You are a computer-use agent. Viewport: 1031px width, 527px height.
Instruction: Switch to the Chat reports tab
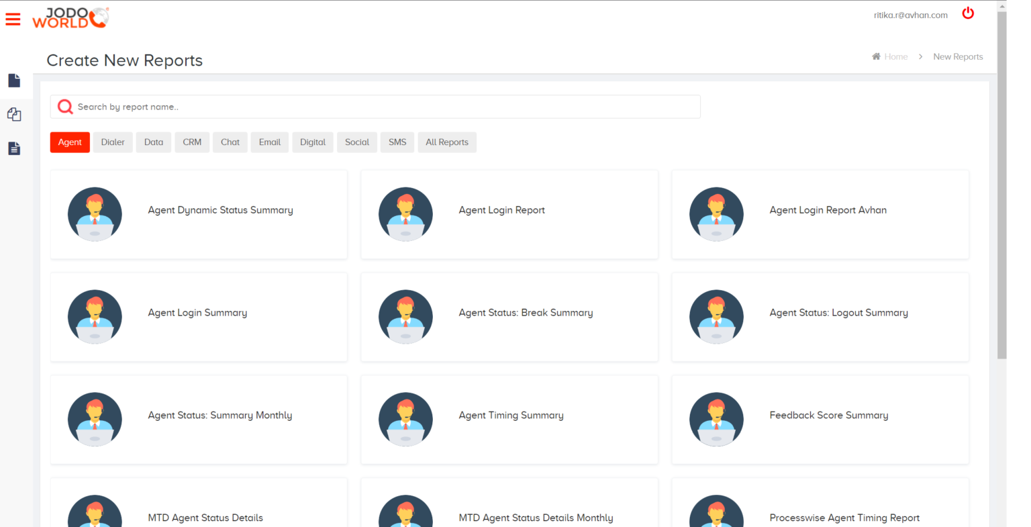click(230, 142)
